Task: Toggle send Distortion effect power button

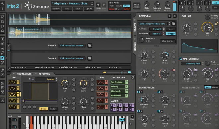Action: (x=138, y=92)
